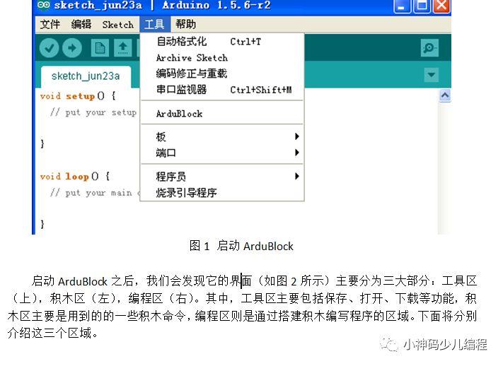Click the editor scroll-up arrow
This screenshot has height=366, width=503.
pos(444,95)
